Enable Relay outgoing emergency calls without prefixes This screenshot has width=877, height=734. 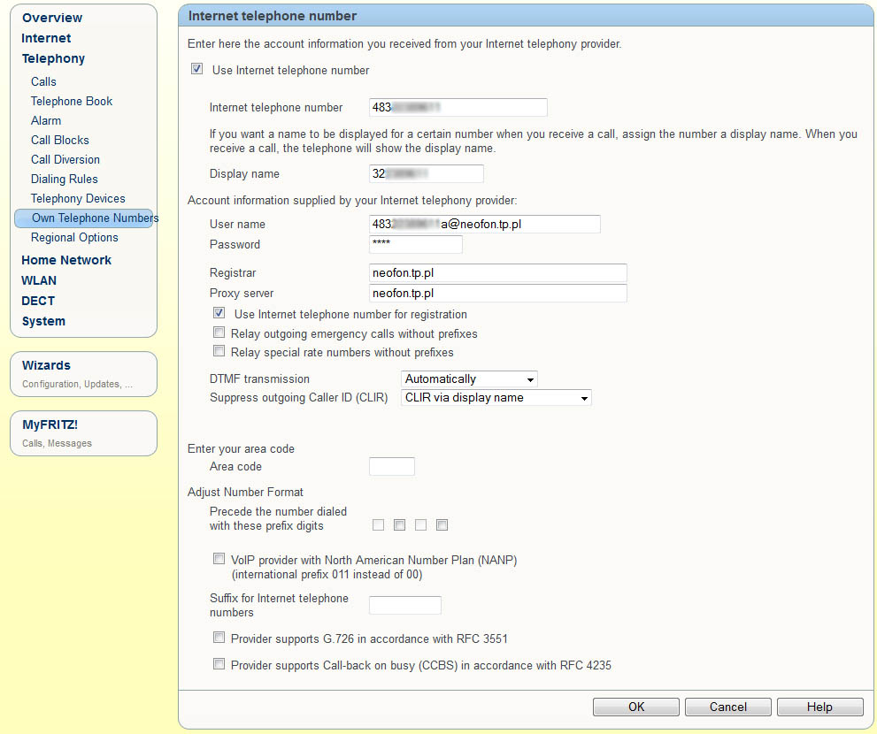[x=219, y=333]
